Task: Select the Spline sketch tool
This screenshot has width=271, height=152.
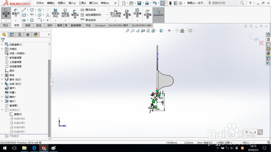Action: (x=40, y=10)
